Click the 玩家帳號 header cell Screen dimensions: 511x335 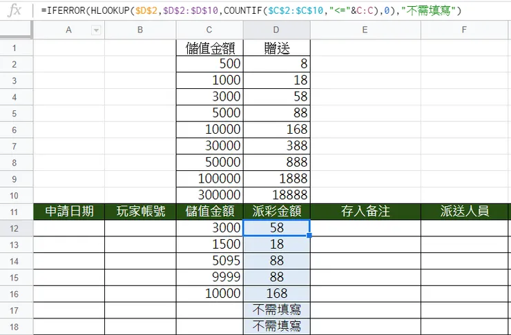(140, 212)
